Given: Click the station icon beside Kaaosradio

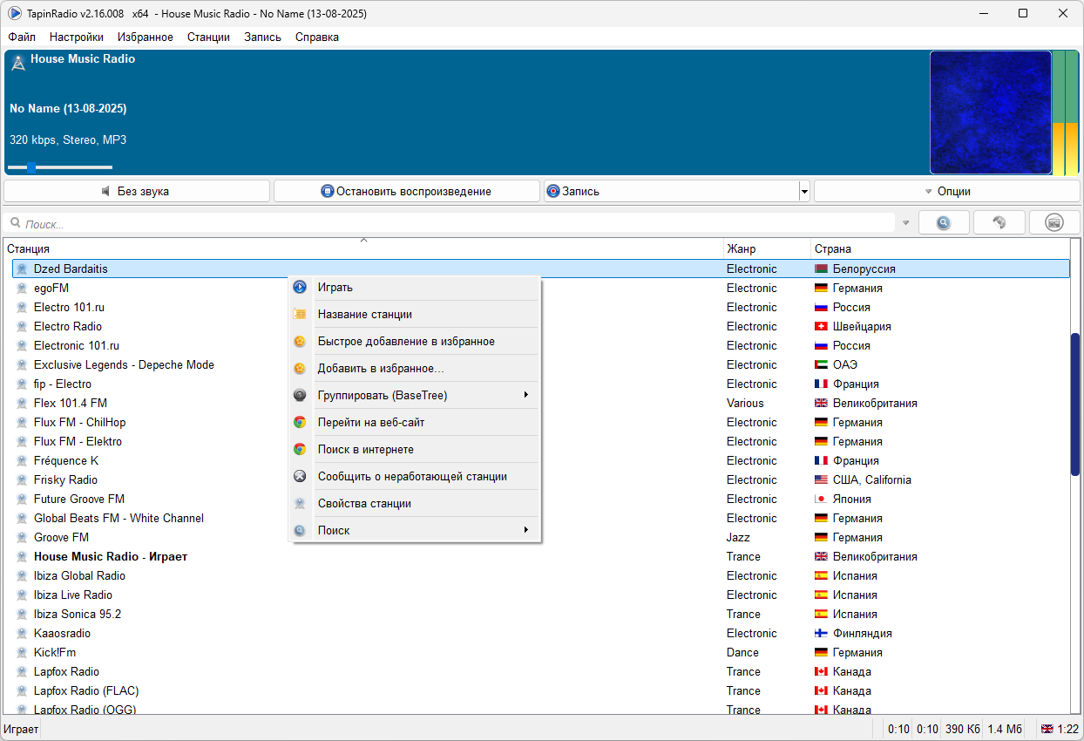Looking at the screenshot, I should 22,633.
